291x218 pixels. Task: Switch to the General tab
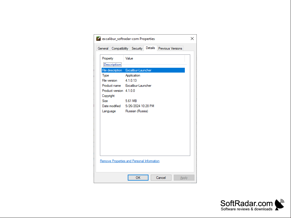click(103, 48)
